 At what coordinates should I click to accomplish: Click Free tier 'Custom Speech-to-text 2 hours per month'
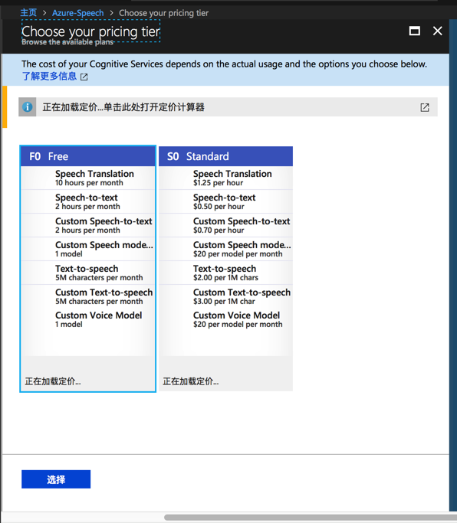pyautogui.click(x=88, y=225)
